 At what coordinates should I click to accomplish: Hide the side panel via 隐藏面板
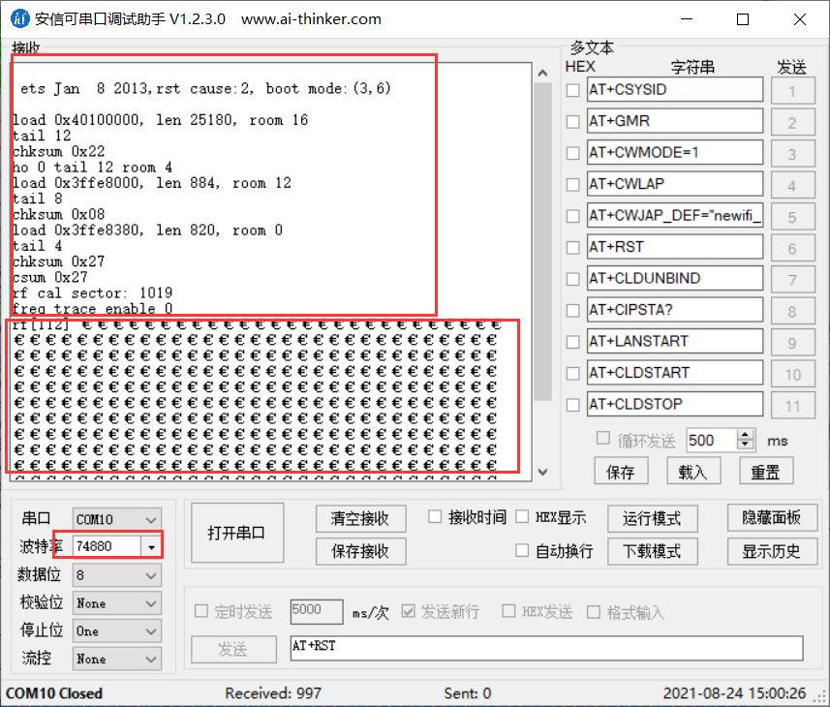pos(772,518)
